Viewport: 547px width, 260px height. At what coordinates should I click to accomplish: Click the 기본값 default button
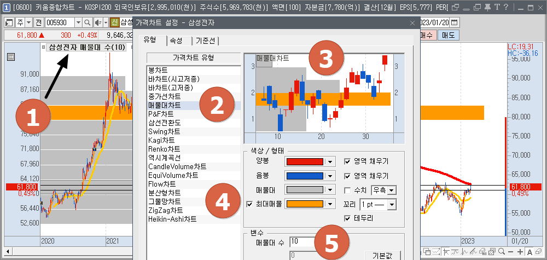[x=382, y=255]
